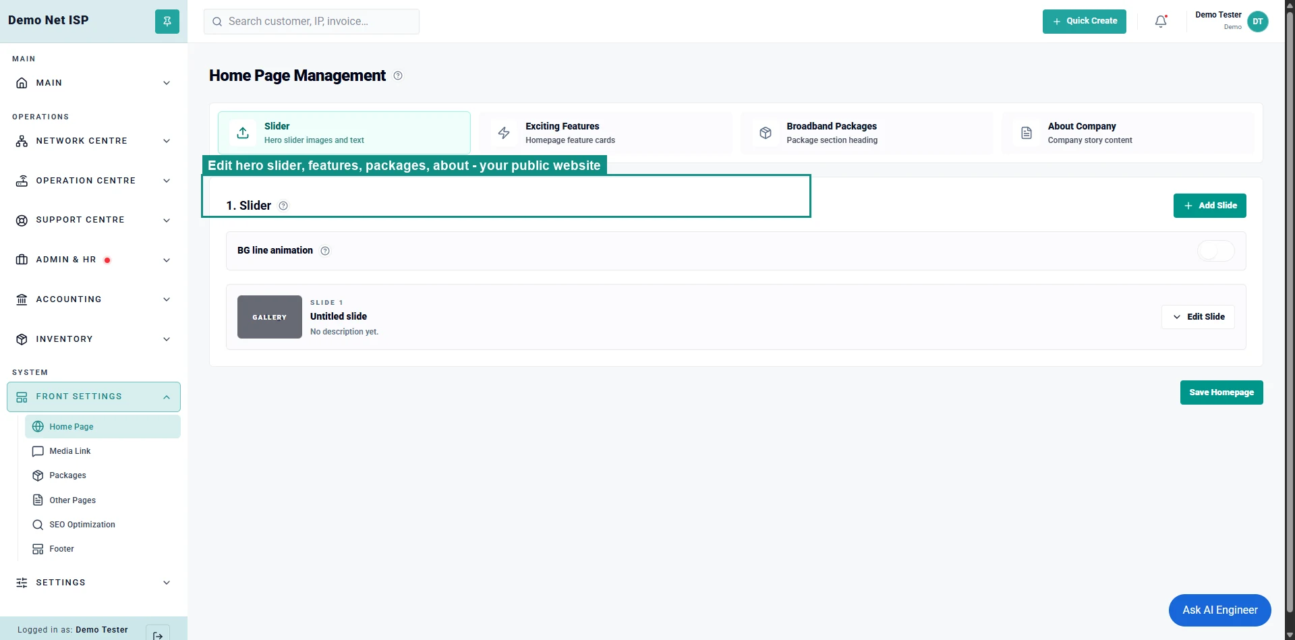The image size is (1295, 640).
Task: Switch to the Exciting Features tab
Action: point(605,133)
